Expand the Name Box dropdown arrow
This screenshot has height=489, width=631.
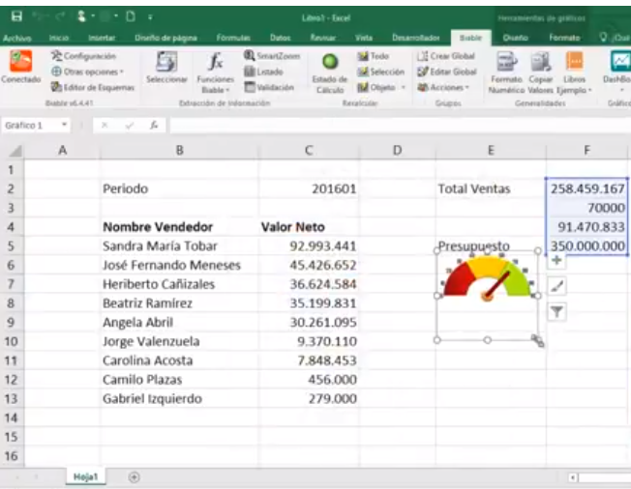click(x=64, y=126)
